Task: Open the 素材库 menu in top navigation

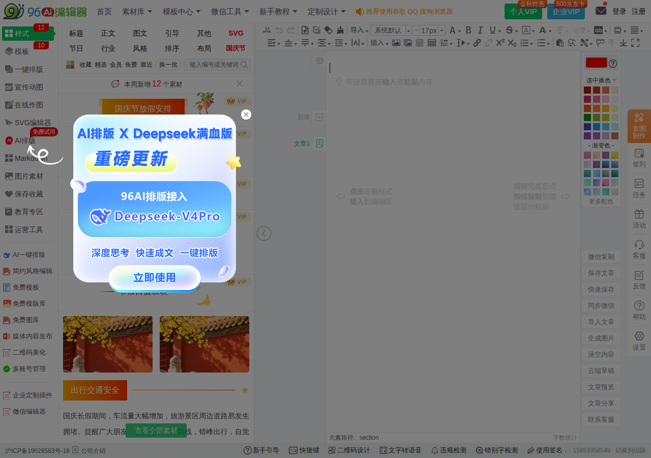Action: [x=137, y=11]
